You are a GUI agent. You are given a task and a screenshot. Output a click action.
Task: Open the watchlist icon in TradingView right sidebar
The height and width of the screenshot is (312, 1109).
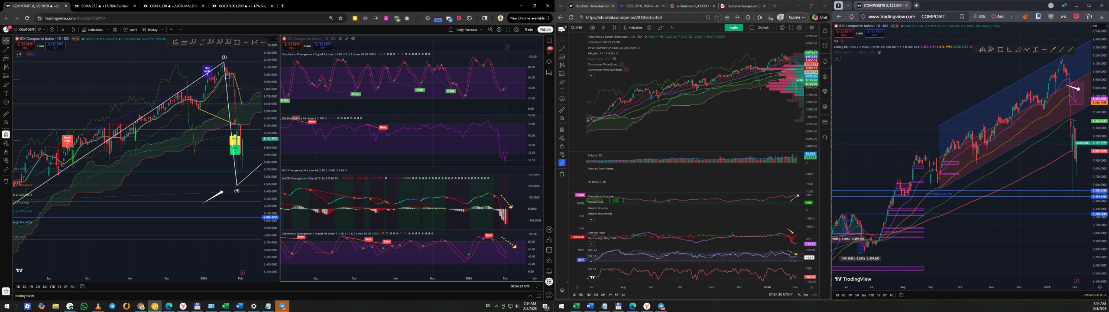549,40
